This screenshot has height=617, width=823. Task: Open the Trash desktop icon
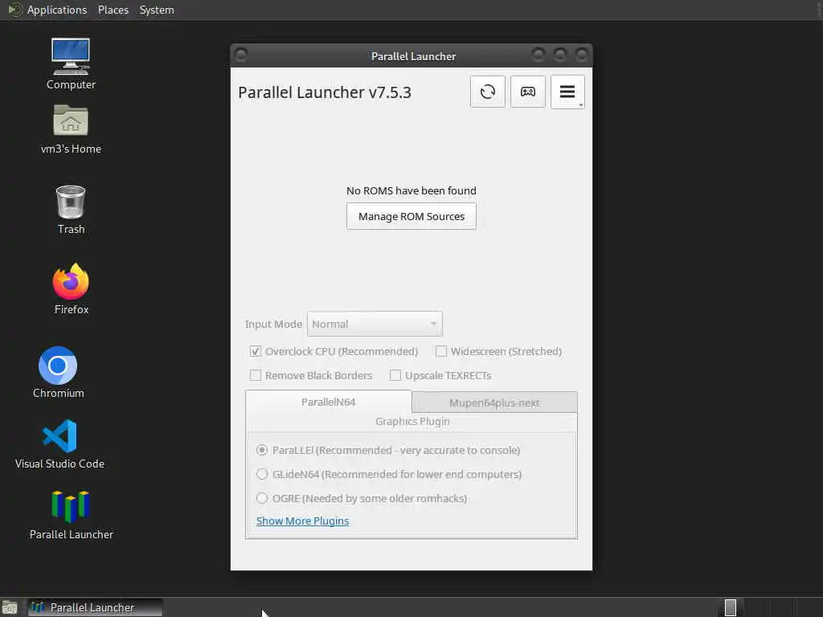(x=71, y=210)
